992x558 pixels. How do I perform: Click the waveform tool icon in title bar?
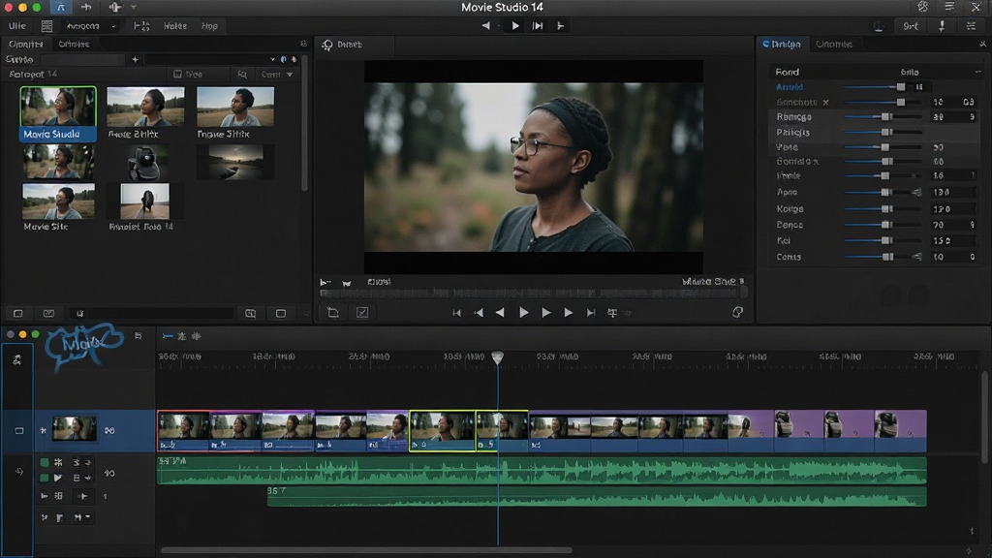(x=115, y=8)
